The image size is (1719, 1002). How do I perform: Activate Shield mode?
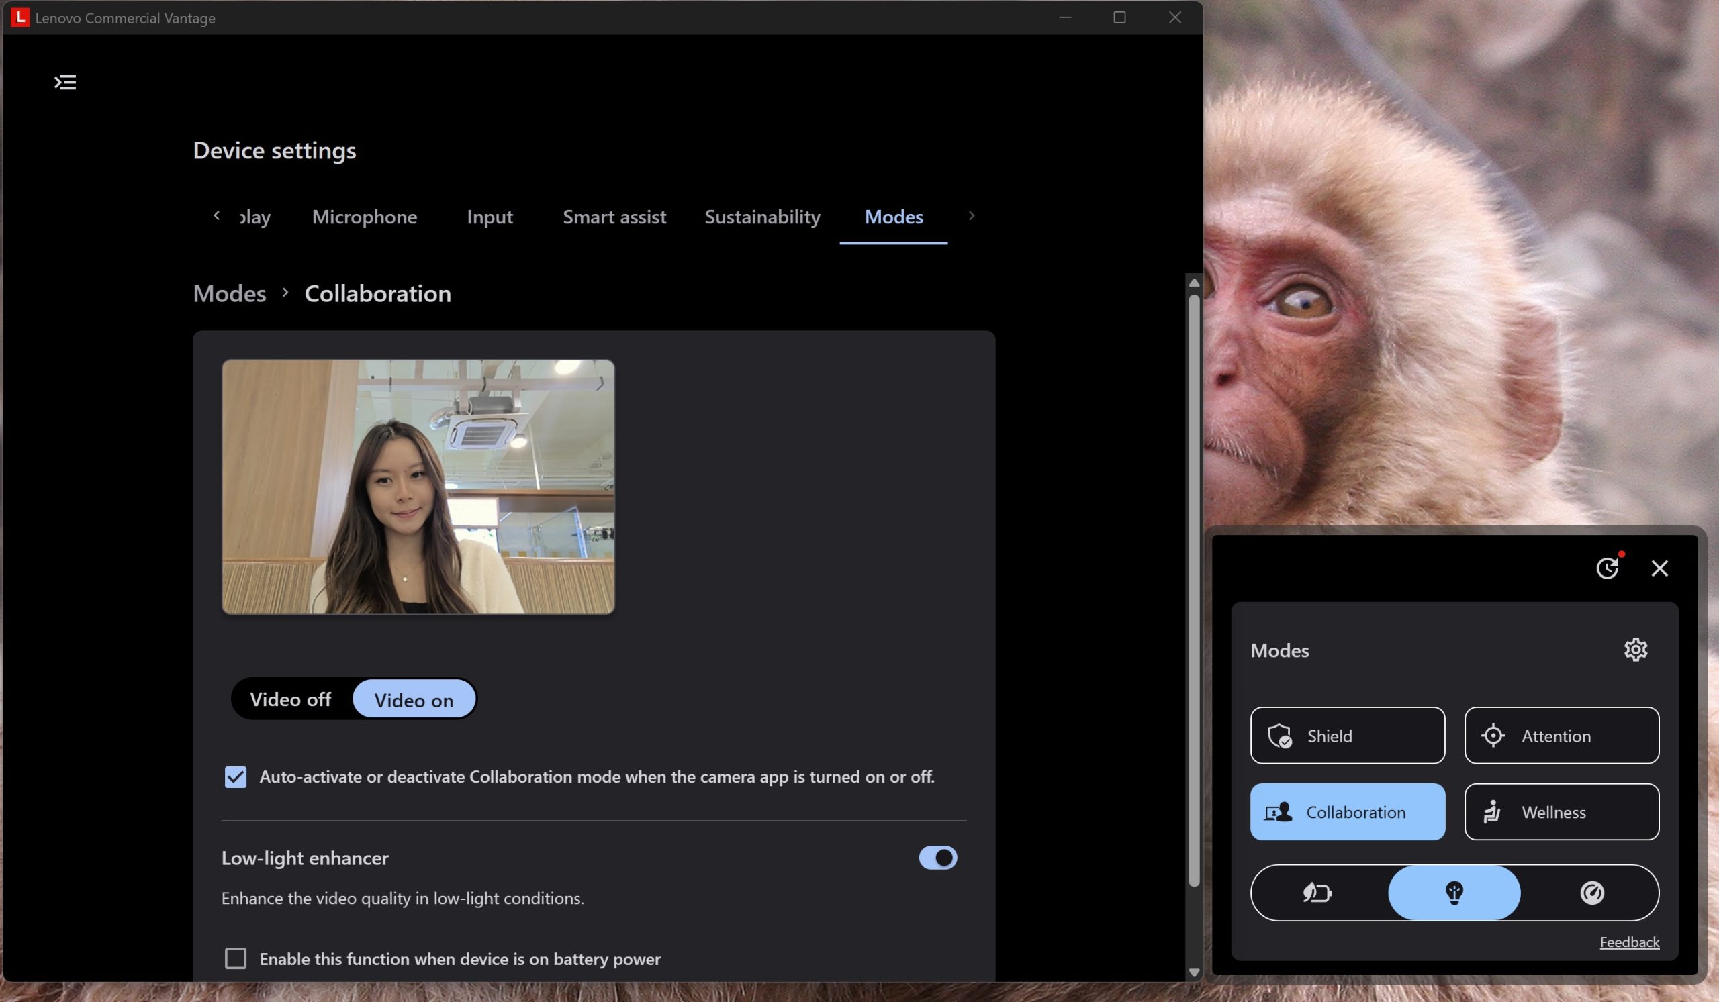(1346, 736)
